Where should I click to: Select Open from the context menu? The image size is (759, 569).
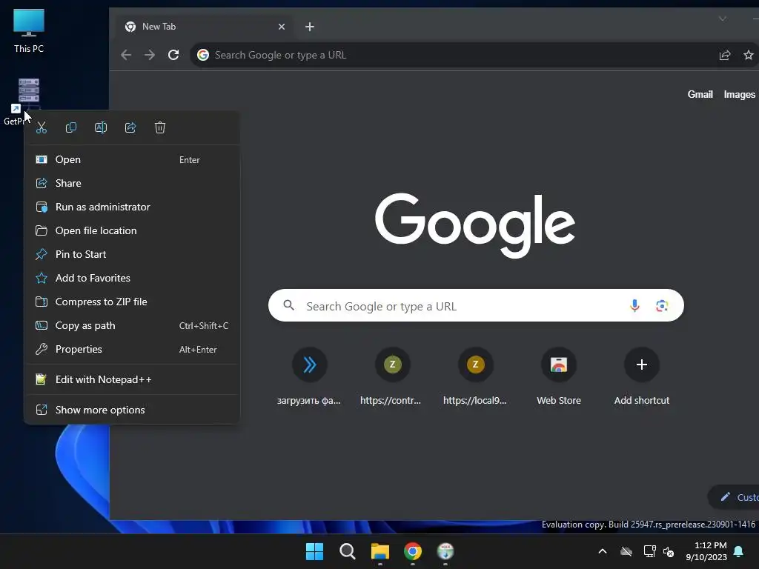pos(132,160)
